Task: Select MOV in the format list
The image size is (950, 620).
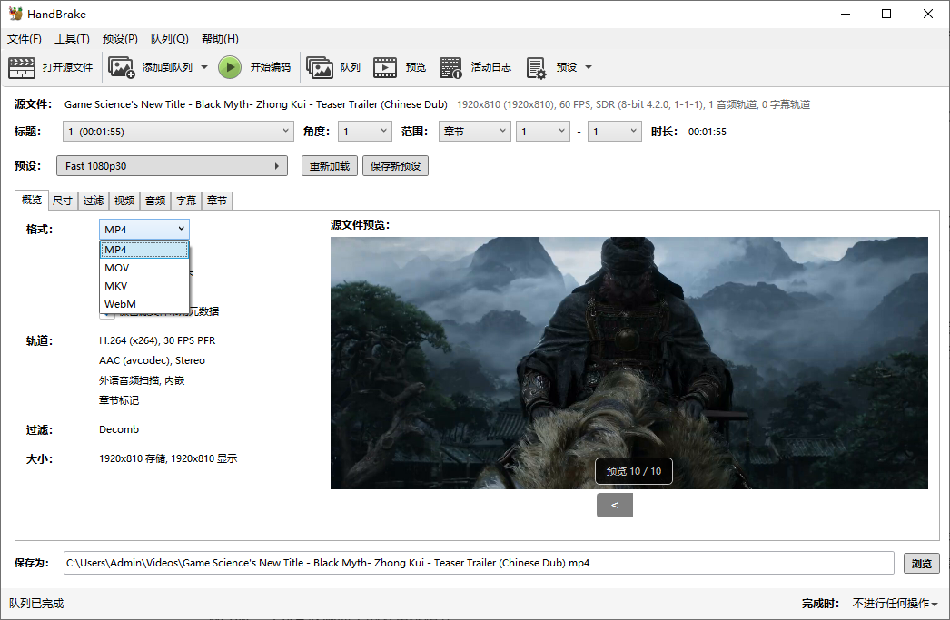Action: pos(144,268)
